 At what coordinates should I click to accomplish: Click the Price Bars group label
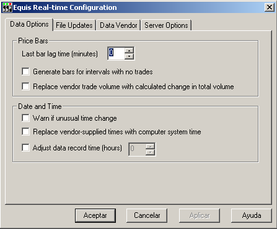[33, 41]
